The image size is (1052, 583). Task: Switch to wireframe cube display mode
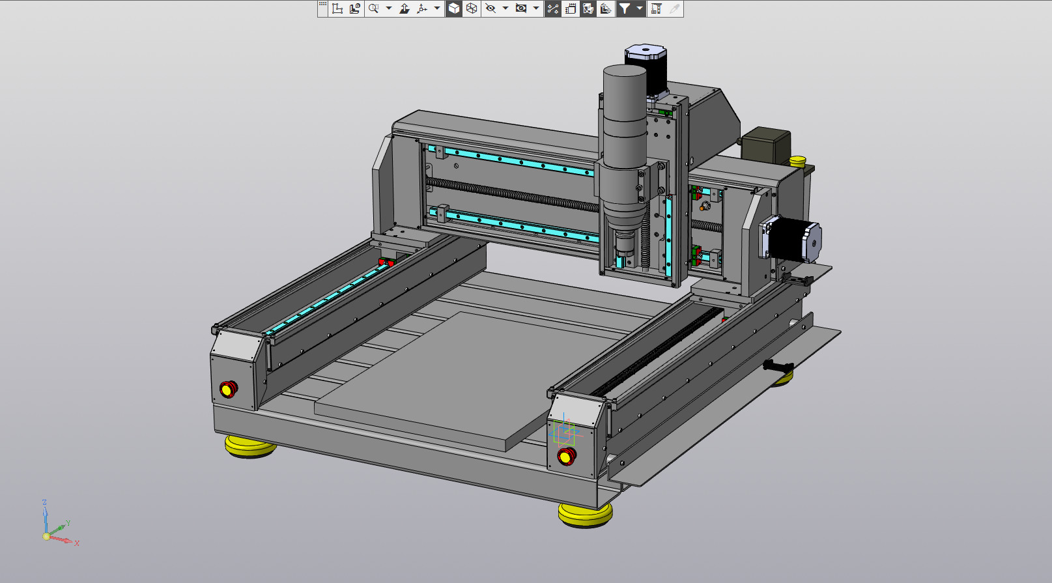click(472, 8)
